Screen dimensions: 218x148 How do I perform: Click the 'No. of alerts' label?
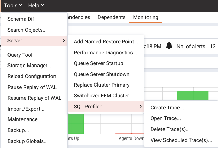click(x=191, y=47)
